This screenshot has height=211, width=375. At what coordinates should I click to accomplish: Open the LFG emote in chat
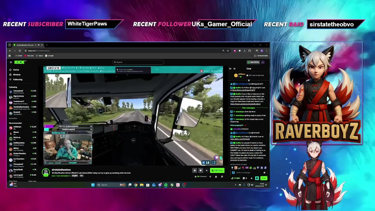247,168
